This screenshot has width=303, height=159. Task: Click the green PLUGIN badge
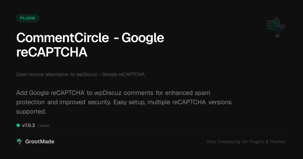[x=28, y=18]
